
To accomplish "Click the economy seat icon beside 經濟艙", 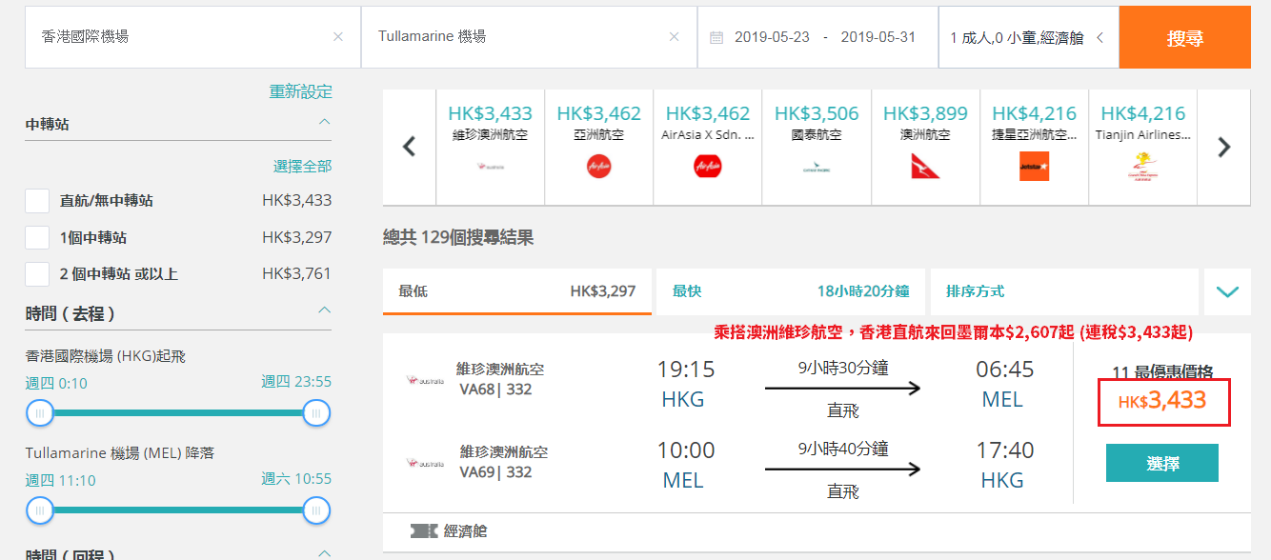I will click(424, 531).
